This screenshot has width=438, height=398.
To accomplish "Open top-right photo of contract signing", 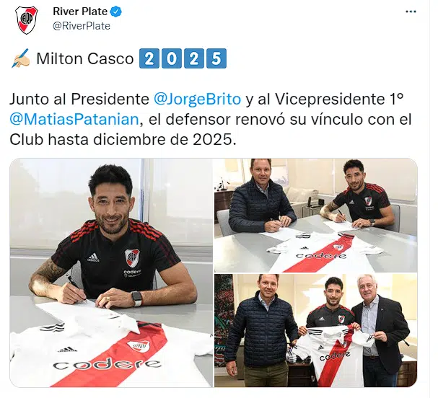I will click(316, 216).
